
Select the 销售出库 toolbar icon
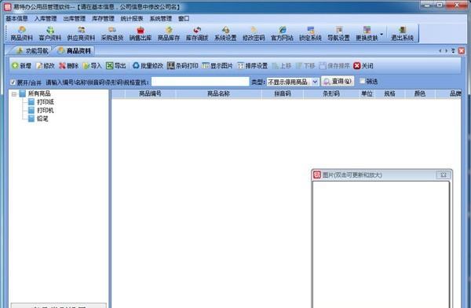pyautogui.click(x=141, y=33)
